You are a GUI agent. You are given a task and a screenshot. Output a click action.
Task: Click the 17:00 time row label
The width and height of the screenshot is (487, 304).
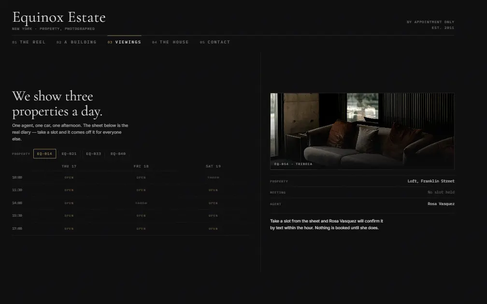17,229
